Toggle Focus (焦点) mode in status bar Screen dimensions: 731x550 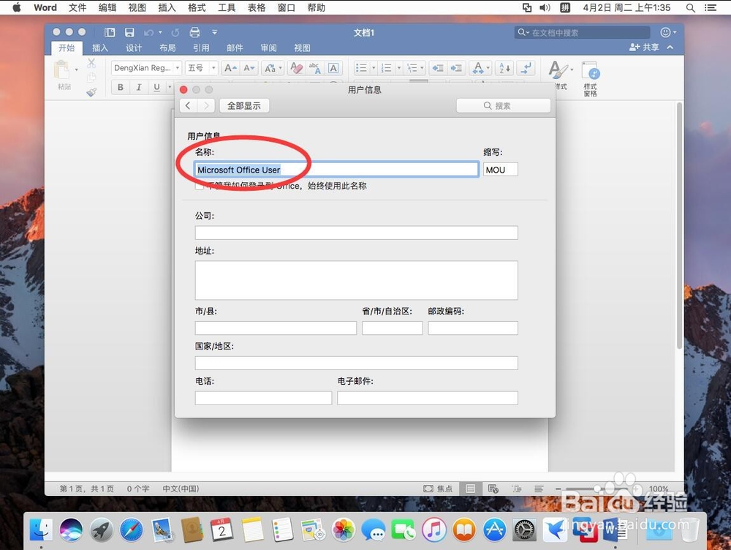(x=438, y=489)
